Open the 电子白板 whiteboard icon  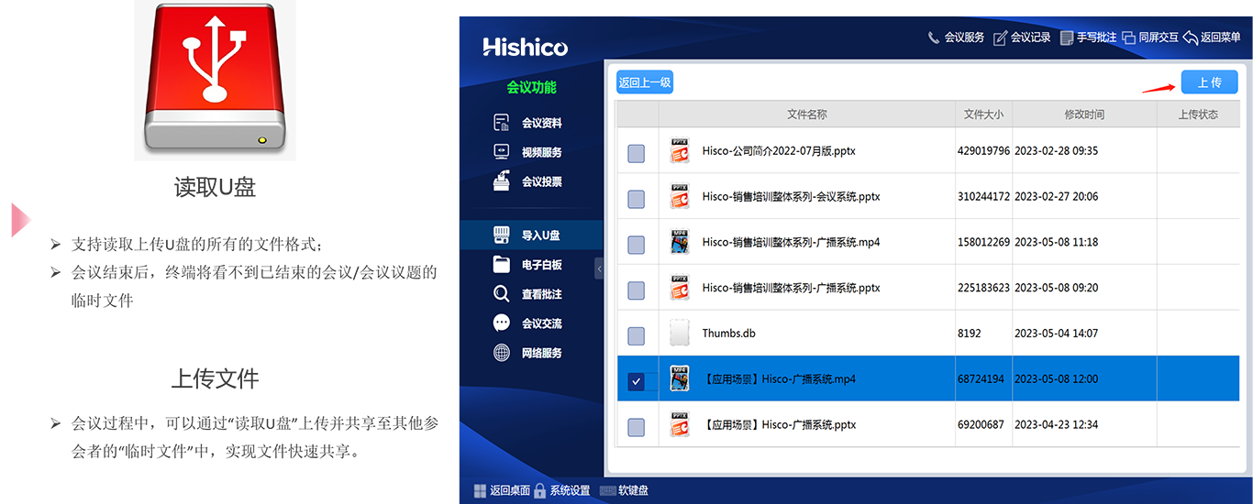502,265
